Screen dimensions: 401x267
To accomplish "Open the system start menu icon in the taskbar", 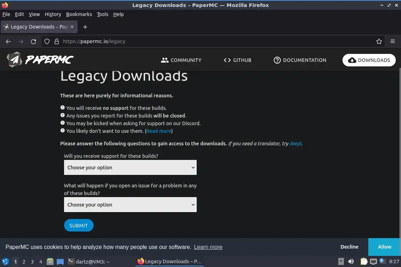I will [6, 261].
